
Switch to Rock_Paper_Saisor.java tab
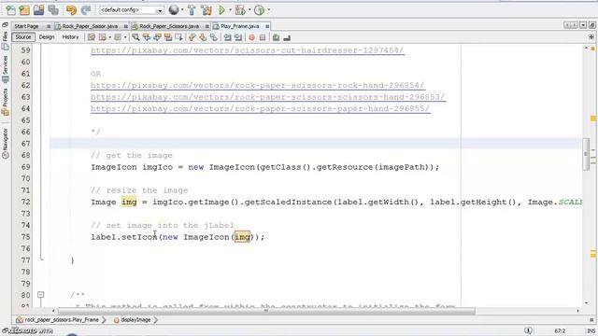pos(90,26)
